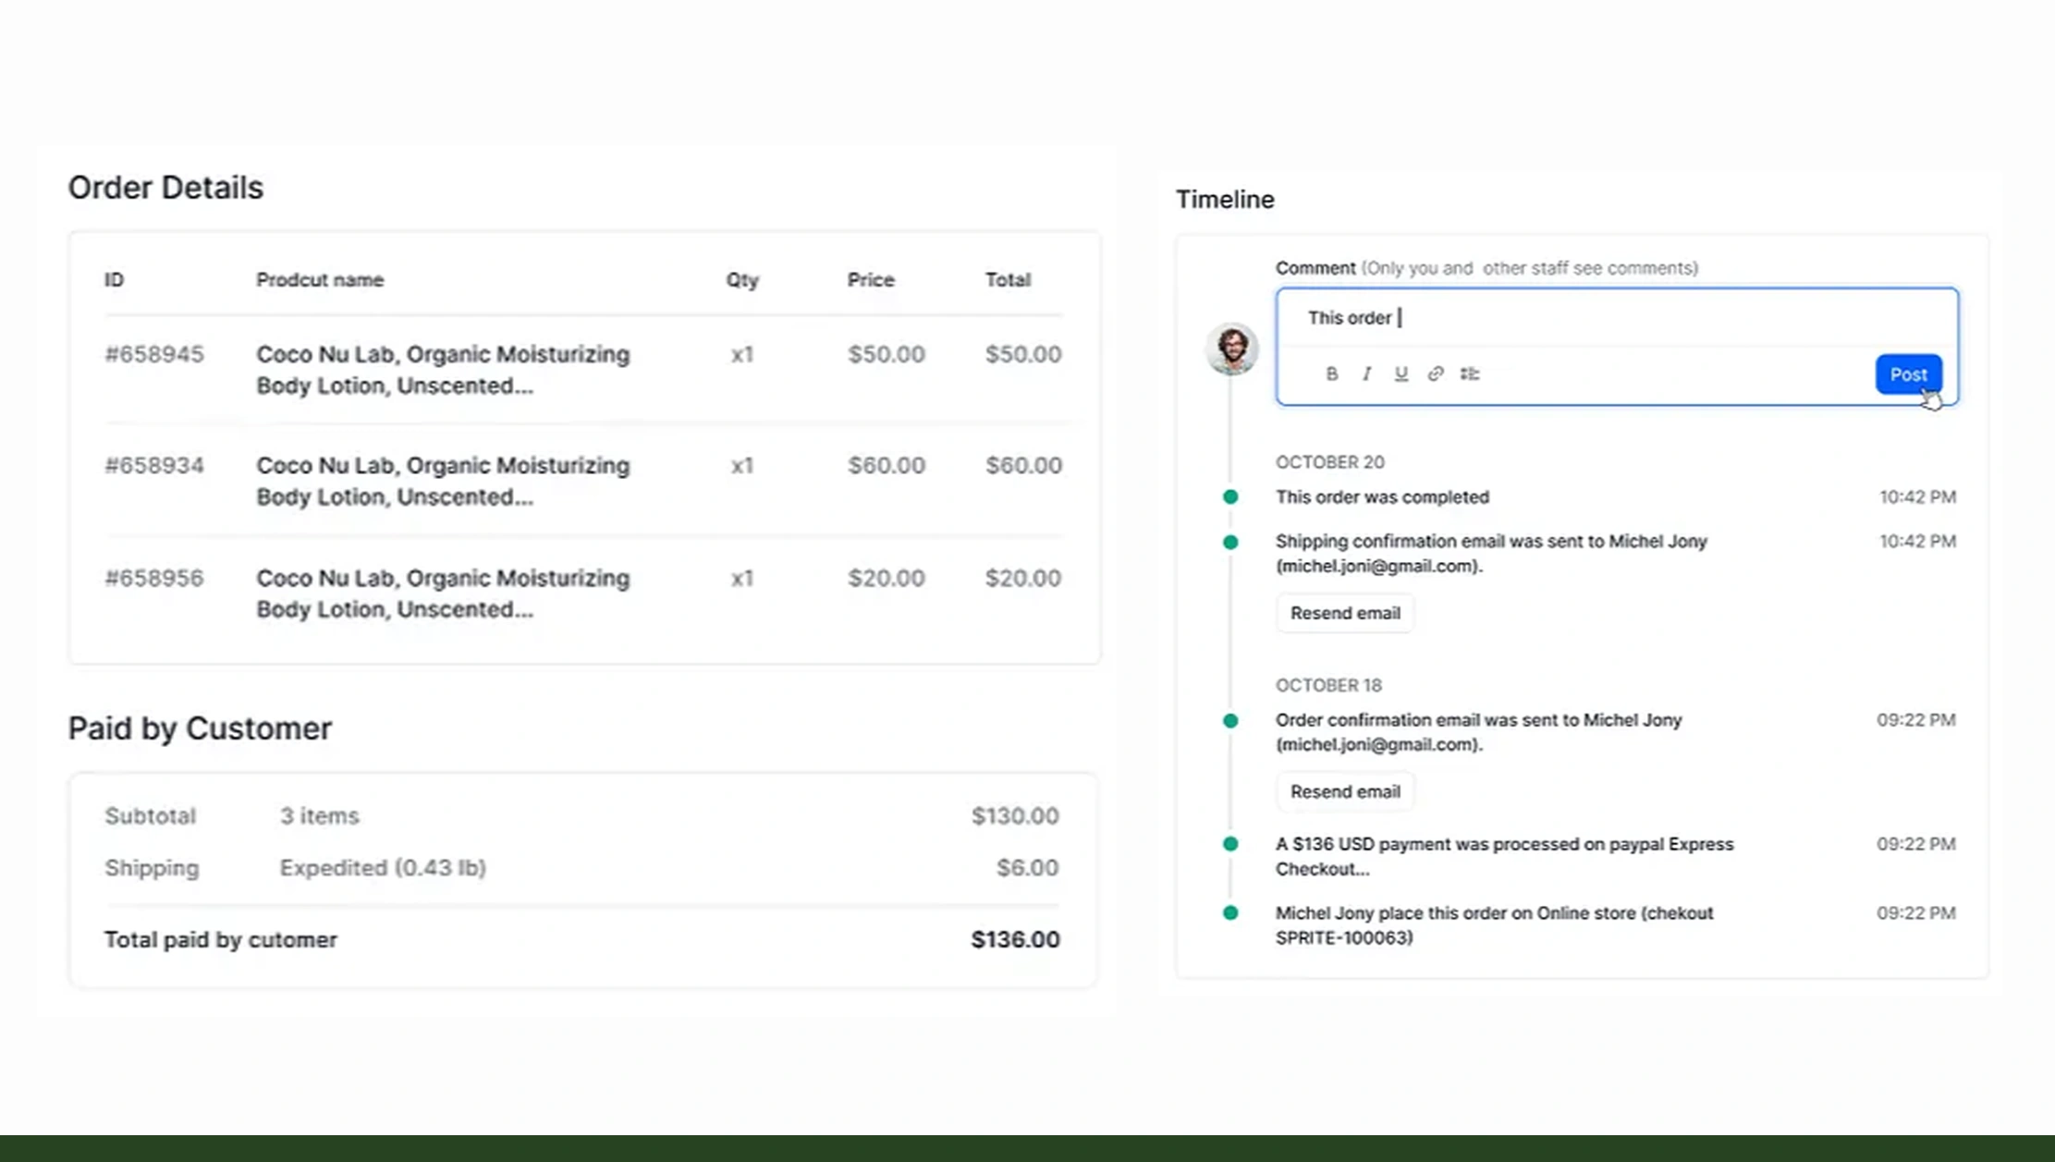This screenshot has width=2055, height=1162.
Task: Open product #658945 Coco Nu Lab body lotion
Action: click(x=443, y=370)
